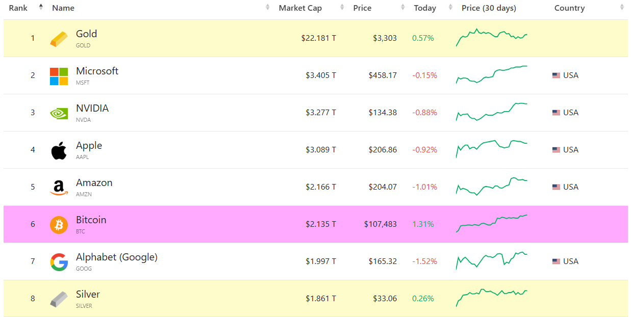Screen dimensions: 631x317
Task: Click the MSFT ticker symbol
Action: pyautogui.click(x=83, y=83)
